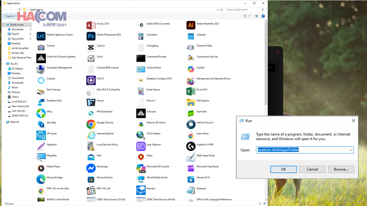Unpin This PC from Quick access
This screenshot has height=206, width=367.
click(x=30, y=34)
